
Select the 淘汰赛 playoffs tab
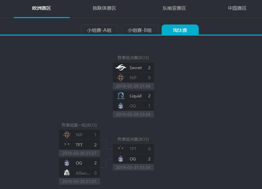(180, 30)
